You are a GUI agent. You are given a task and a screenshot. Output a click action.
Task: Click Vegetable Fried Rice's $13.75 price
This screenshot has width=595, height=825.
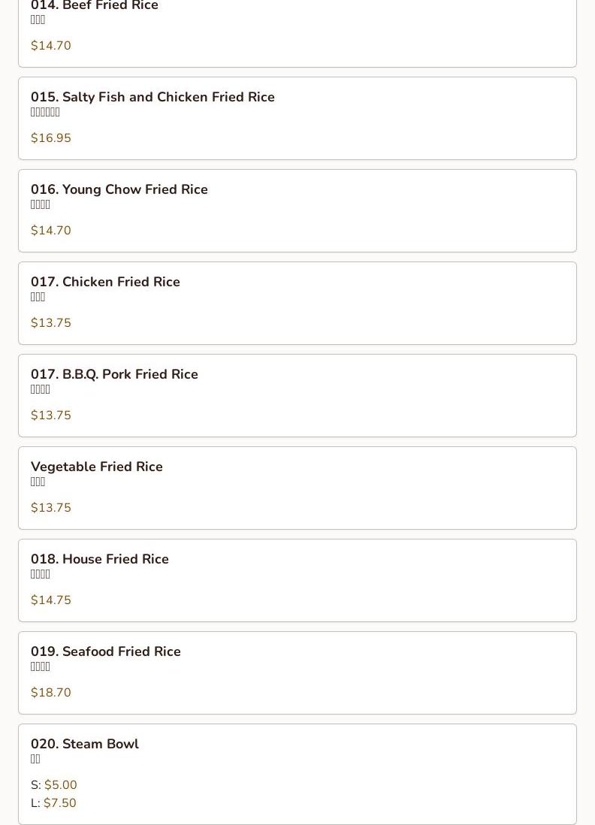[51, 508]
